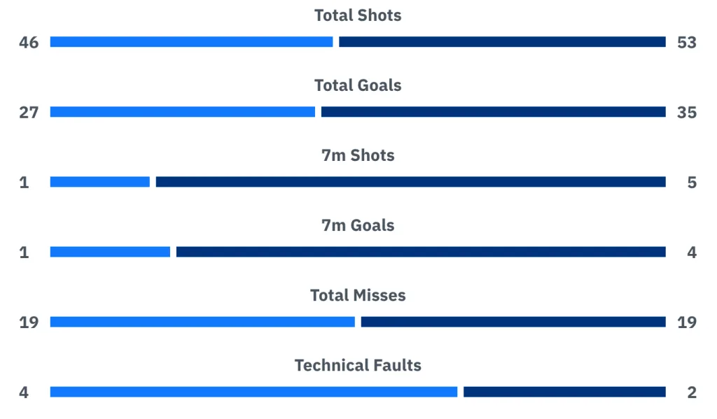Click the number 35 beside Total Goals
This screenshot has width=717, height=419.
[x=687, y=113]
